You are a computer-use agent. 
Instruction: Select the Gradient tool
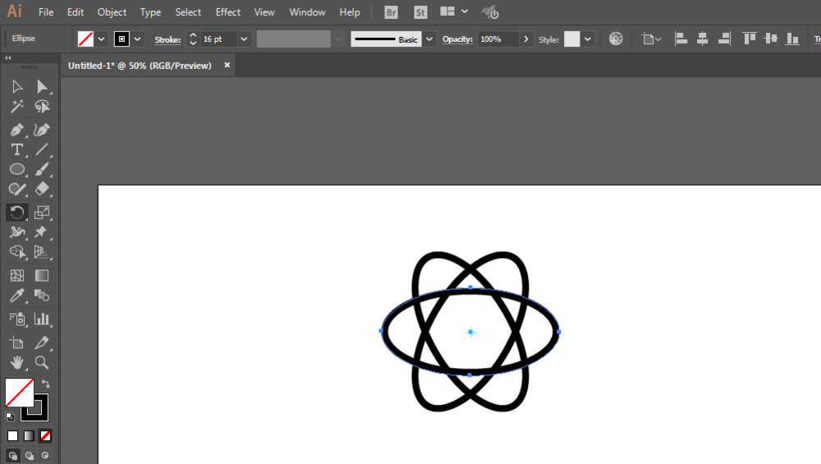pos(42,275)
